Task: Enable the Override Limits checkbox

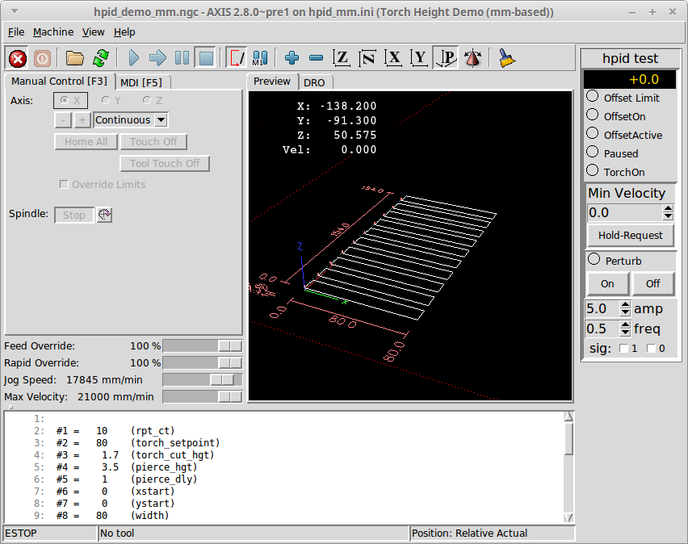Action: point(64,184)
